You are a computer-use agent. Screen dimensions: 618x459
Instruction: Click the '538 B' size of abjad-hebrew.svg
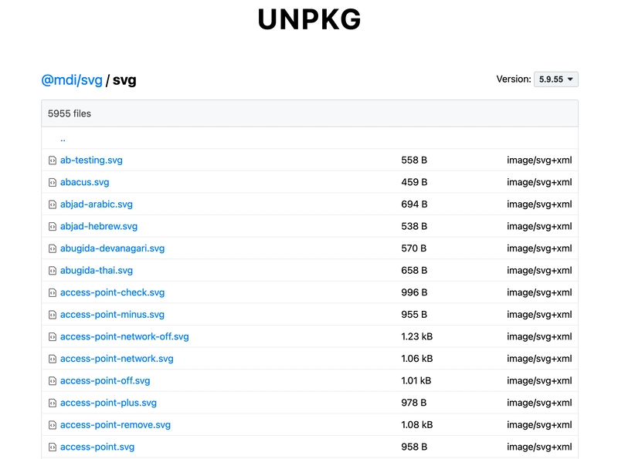414,226
